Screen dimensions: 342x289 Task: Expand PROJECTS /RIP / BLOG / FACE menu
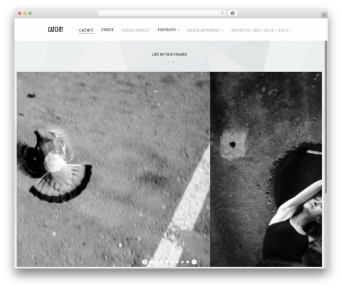click(261, 30)
